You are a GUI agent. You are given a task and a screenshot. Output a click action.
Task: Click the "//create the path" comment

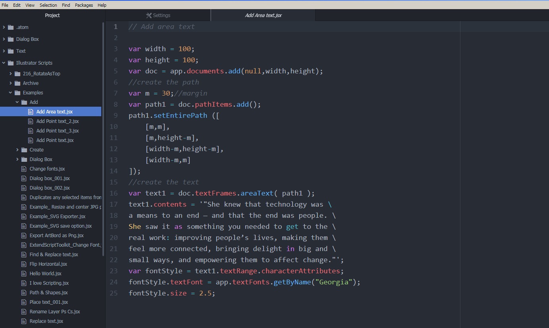coord(164,82)
